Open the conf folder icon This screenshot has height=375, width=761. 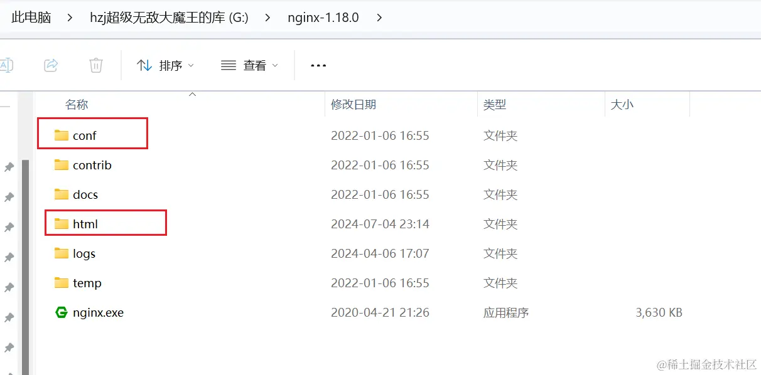61,135
